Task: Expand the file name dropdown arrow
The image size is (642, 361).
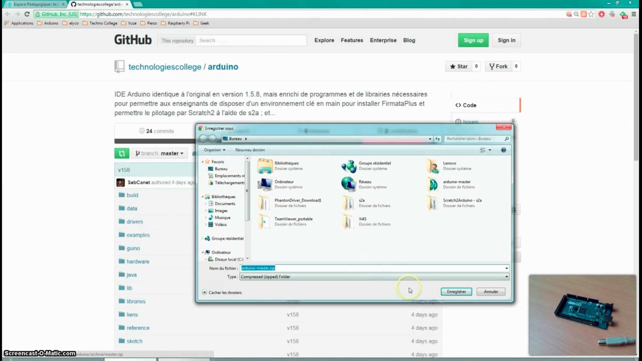Action: (506, 268)
